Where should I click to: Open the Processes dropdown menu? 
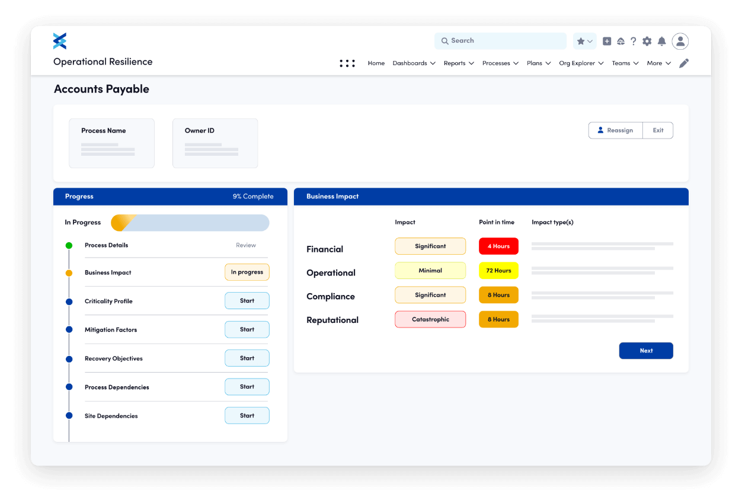[x=500, y=63]
